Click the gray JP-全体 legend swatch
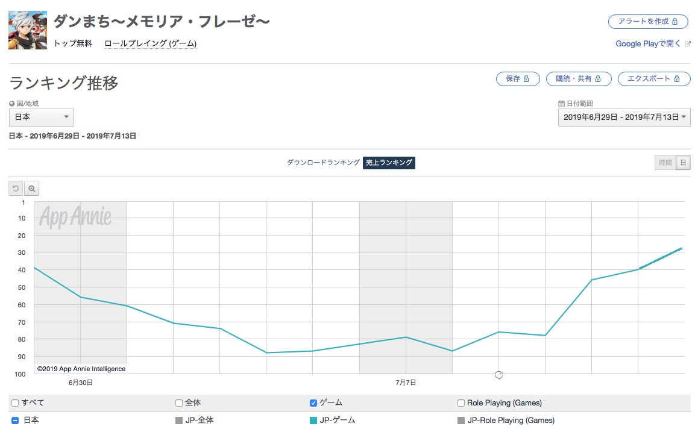This screenshot has width=695, height=432. [179, 421]
